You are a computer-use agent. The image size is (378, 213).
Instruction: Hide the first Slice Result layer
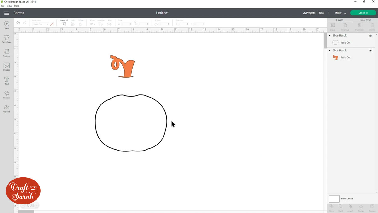370,36
